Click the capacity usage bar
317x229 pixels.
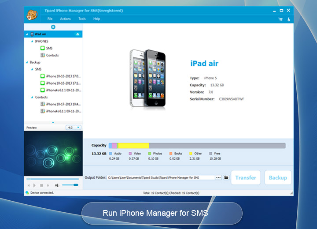coord(197,146)
